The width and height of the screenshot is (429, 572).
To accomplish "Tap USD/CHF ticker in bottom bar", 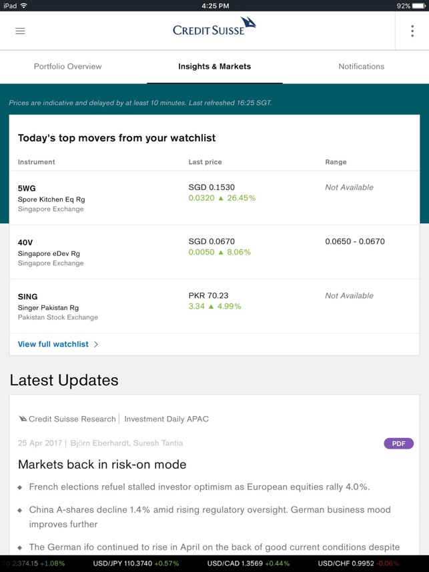I will pyautogui.click(x=358, y=563).
